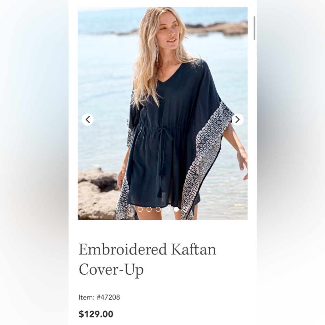Select the first carousel dot indicator
This screenshot has width=325, height=325.
140,209
